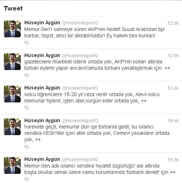Open the avatar on the kıyafet özgürlüğü tweet
This screenshot has width=182, height=183.
coord(12,165)
